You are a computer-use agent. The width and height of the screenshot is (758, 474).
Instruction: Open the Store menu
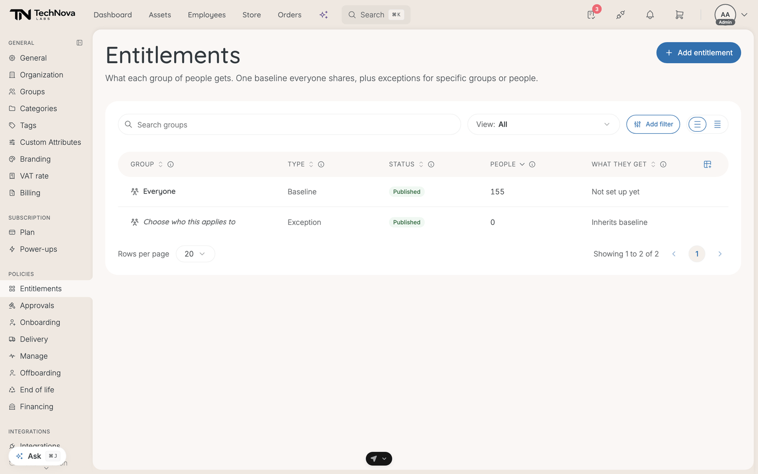point(252,15)
